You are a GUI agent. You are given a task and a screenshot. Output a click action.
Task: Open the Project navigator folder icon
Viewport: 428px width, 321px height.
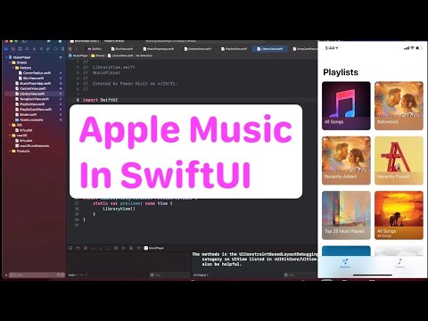[6, 49]
